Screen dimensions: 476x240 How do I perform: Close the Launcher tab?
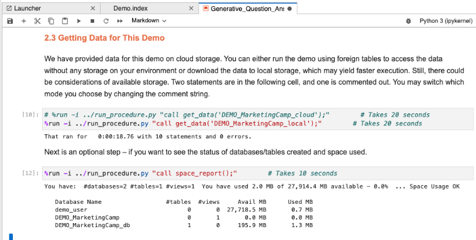[92, 8]
